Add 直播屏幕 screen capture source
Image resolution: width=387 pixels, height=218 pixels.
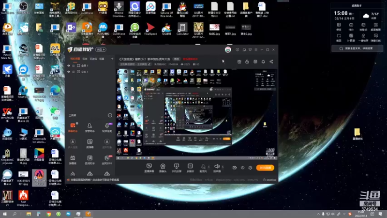(149, 168)
